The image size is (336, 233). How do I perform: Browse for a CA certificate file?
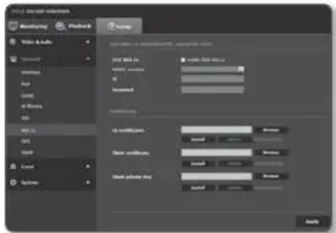[271, 130]
